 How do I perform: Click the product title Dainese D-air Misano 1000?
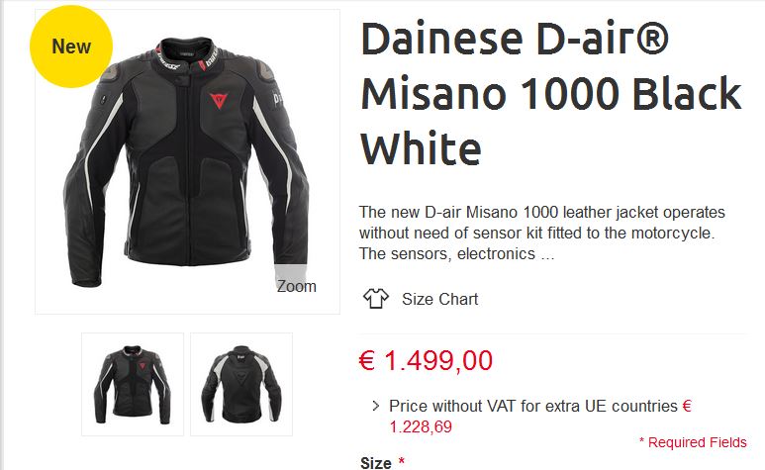pos(551,93)
